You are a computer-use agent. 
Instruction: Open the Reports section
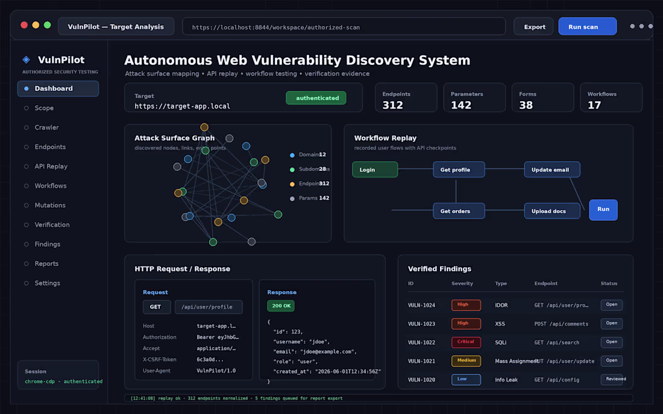pyautogui.click(x=46, y=264)
